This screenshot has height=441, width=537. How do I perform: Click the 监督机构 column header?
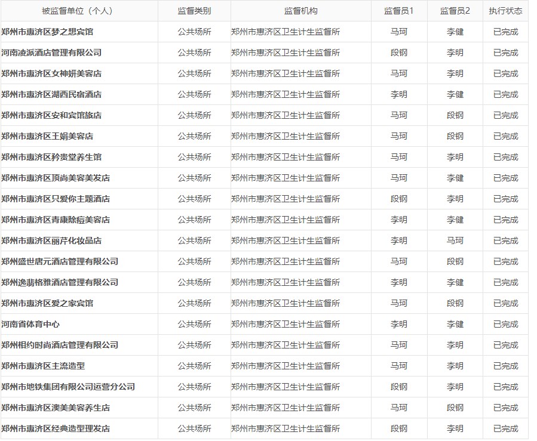(300, 11)
